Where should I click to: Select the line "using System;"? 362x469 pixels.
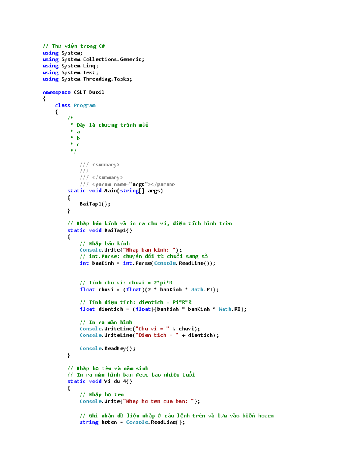point(62,53)
